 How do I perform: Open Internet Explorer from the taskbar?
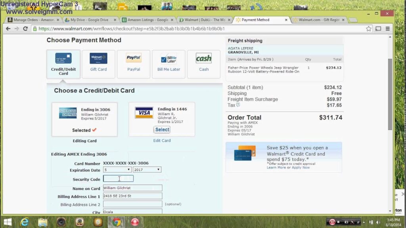tap(25, 222)
